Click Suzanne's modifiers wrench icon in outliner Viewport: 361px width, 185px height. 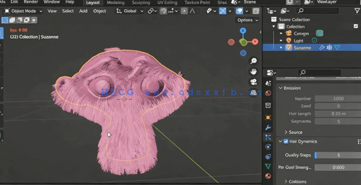322,48
